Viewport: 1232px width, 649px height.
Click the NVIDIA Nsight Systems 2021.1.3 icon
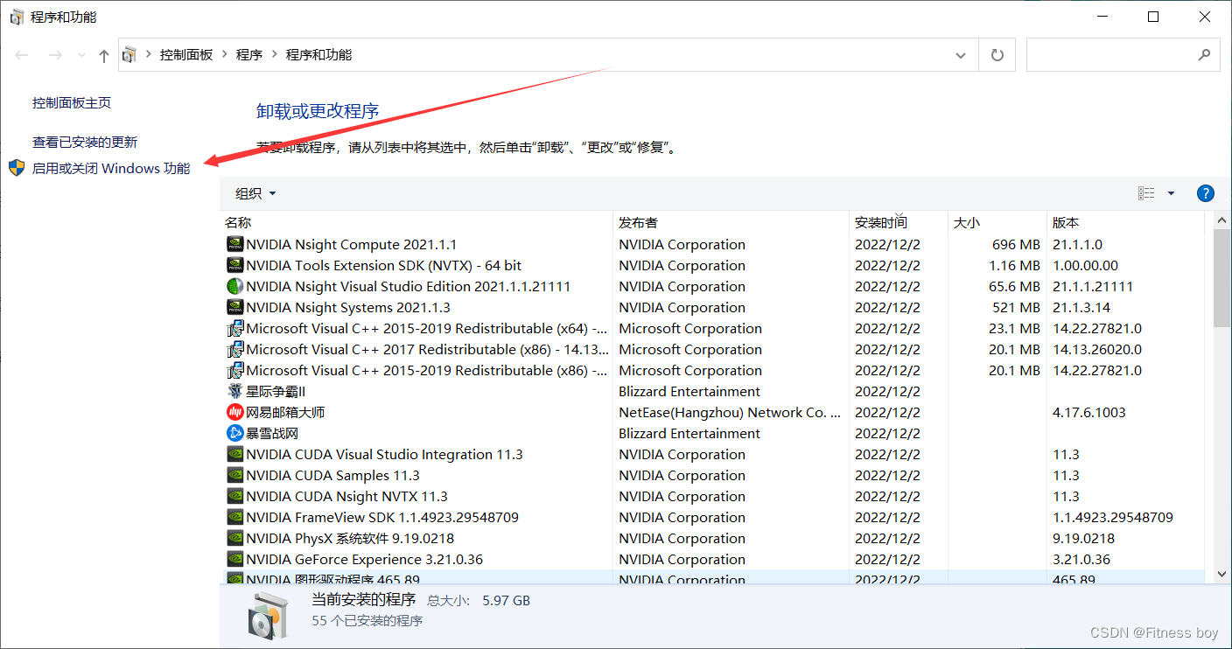(234, 308)
